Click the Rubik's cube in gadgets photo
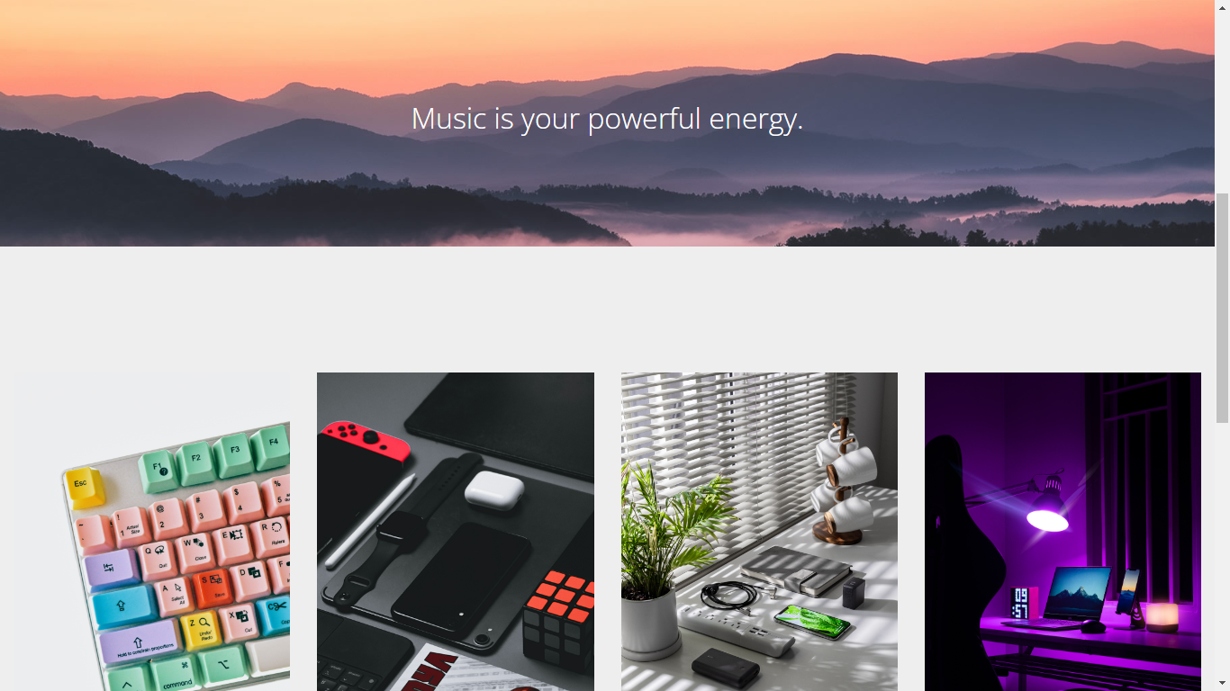The image size is (1230, 691). click(x=559, y=620)
